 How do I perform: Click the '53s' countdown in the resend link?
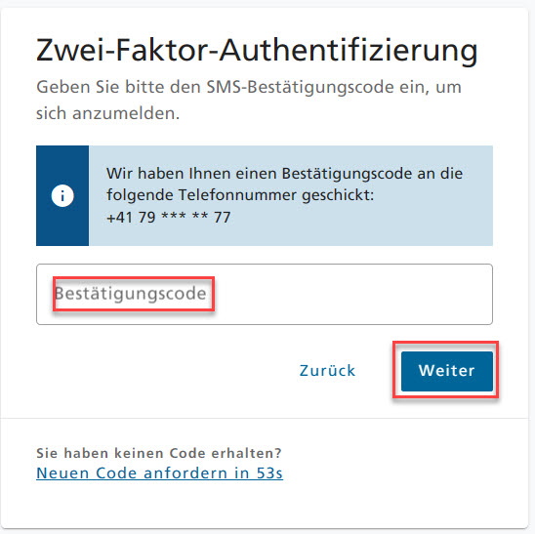click(x=269, y=473)
